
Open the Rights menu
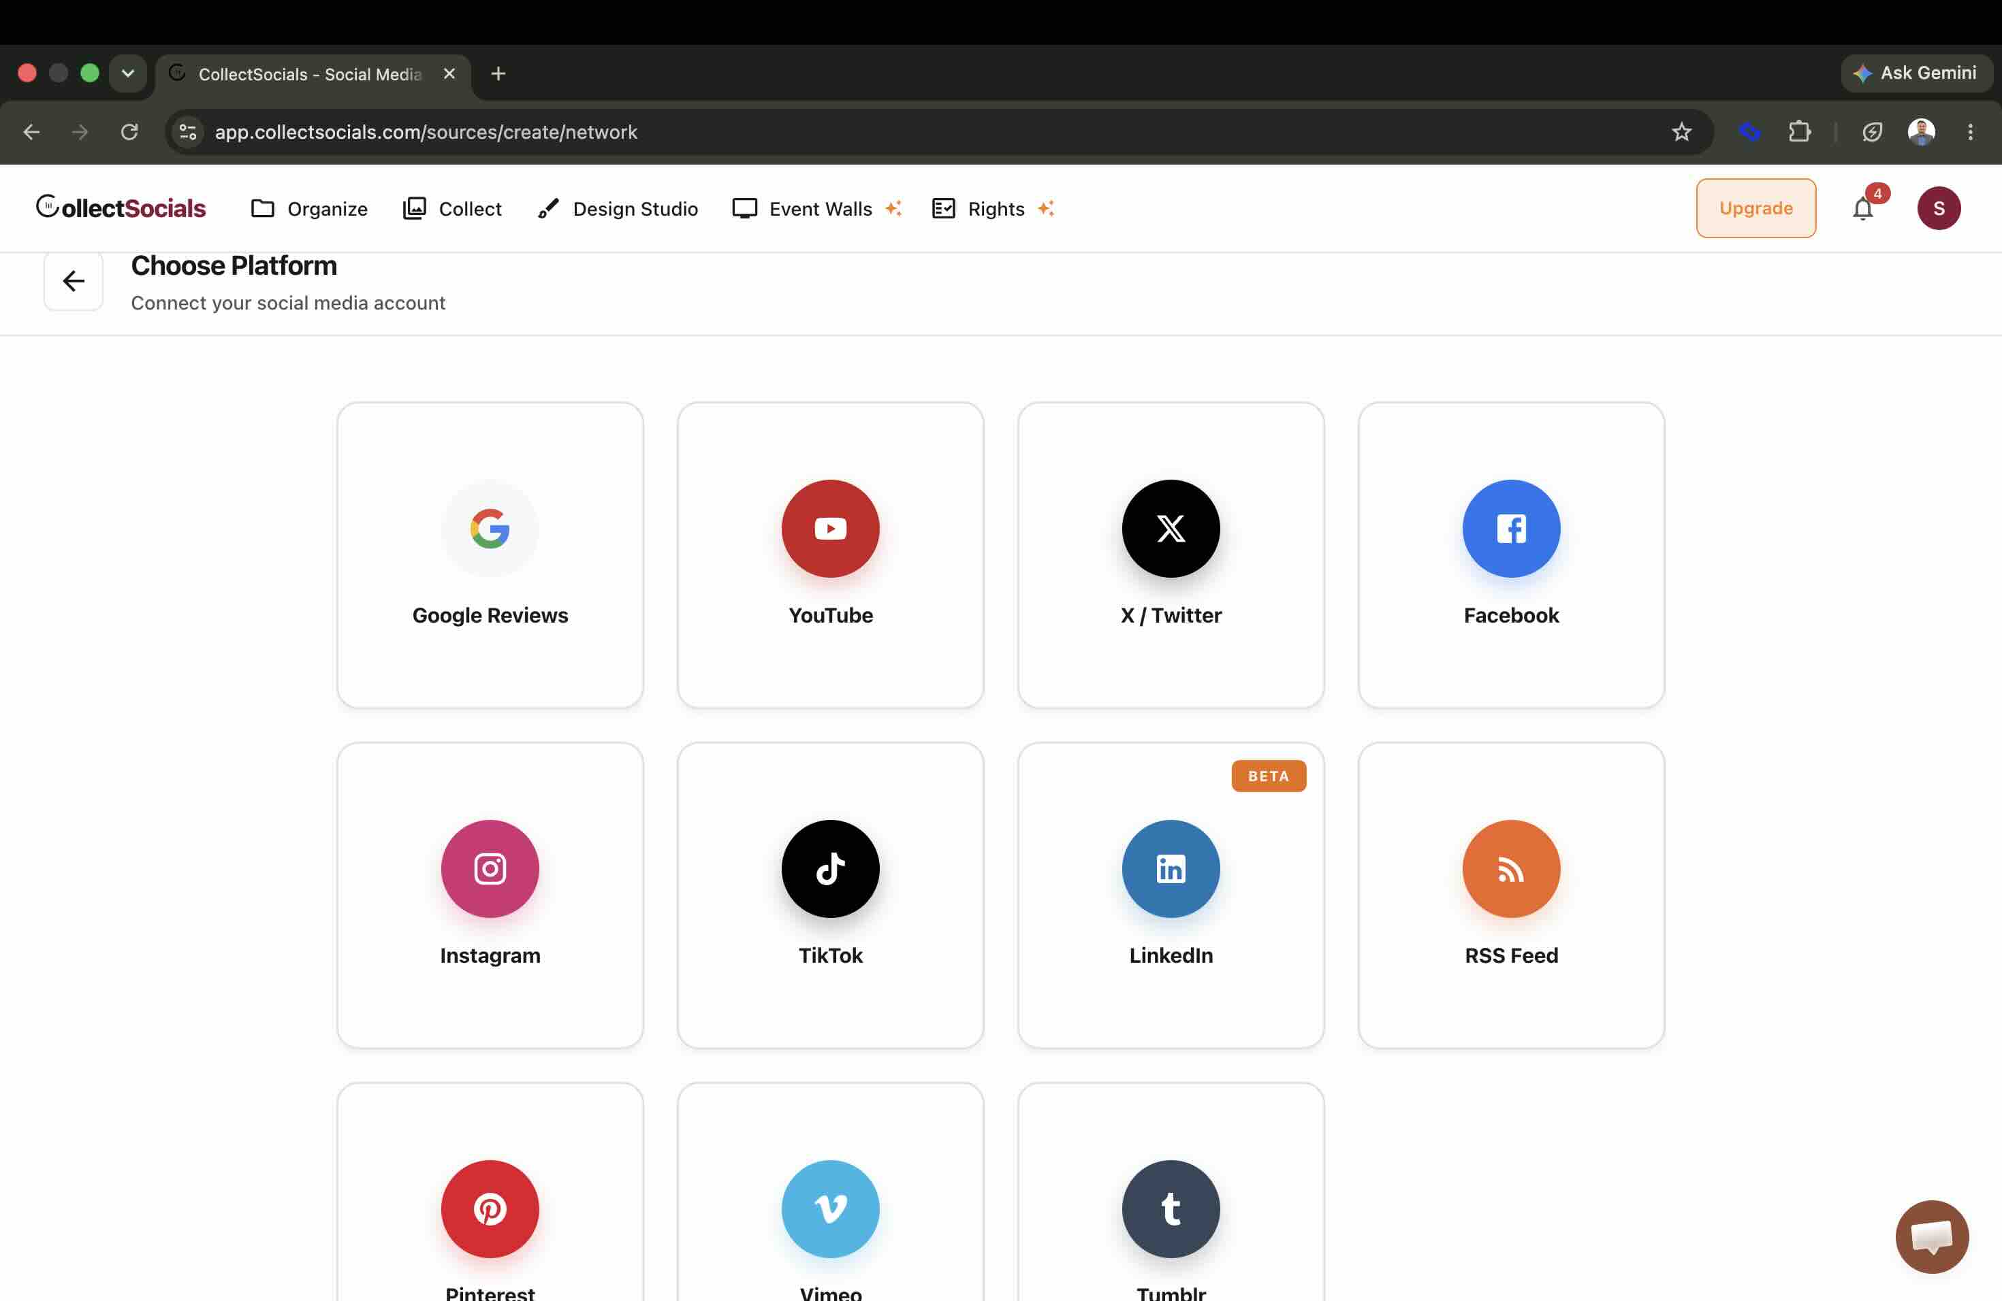click(x=993, y=208)
